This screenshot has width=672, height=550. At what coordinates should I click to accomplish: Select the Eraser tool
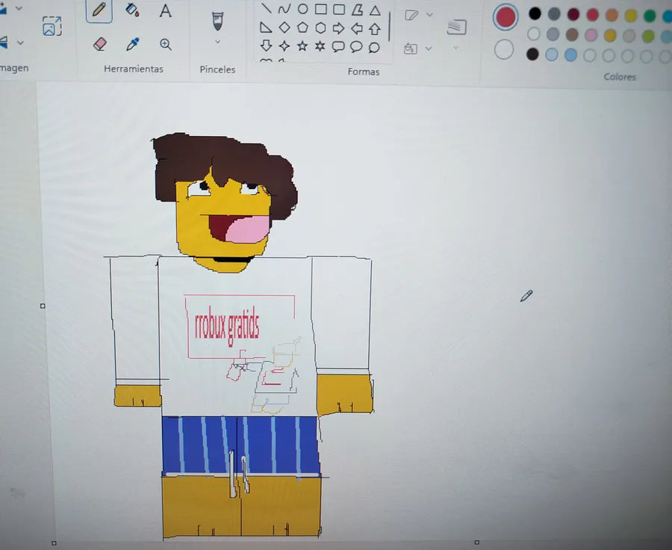[x=99, y=44]
